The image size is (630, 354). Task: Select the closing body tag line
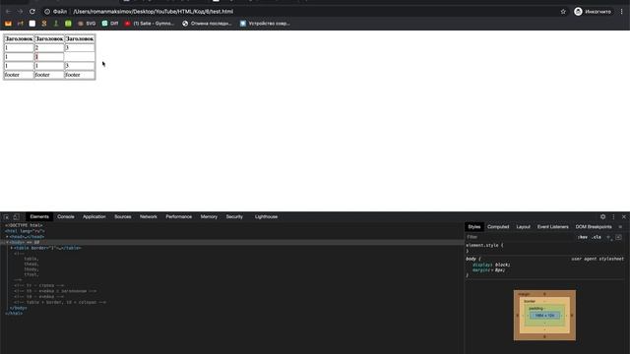point(19,308)
